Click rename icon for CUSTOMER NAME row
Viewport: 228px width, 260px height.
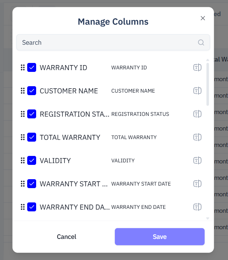click(197, 91)
